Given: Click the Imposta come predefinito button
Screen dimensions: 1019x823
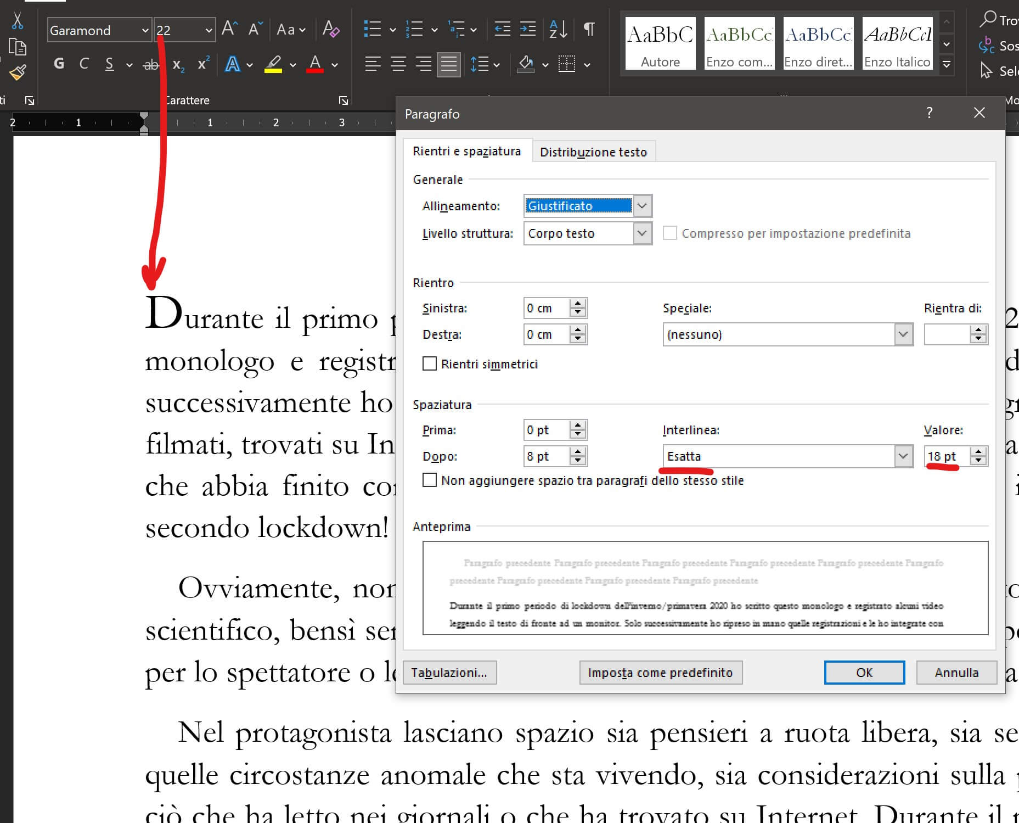Looking at the screenshot, I should coord(660,673).
